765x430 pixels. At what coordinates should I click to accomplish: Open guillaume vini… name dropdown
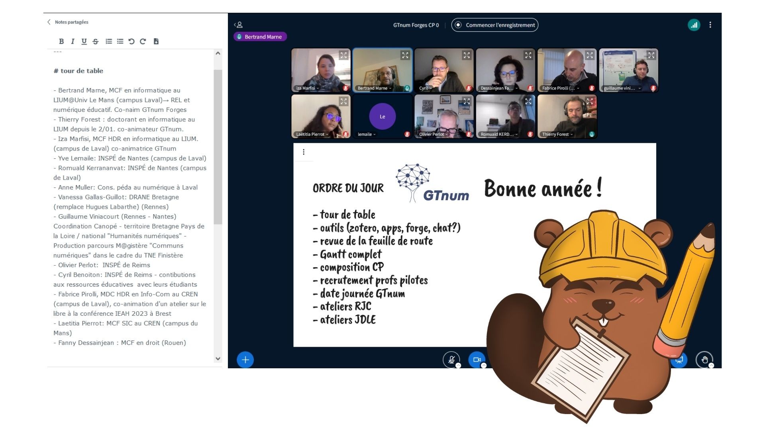(x=622, y=88)
